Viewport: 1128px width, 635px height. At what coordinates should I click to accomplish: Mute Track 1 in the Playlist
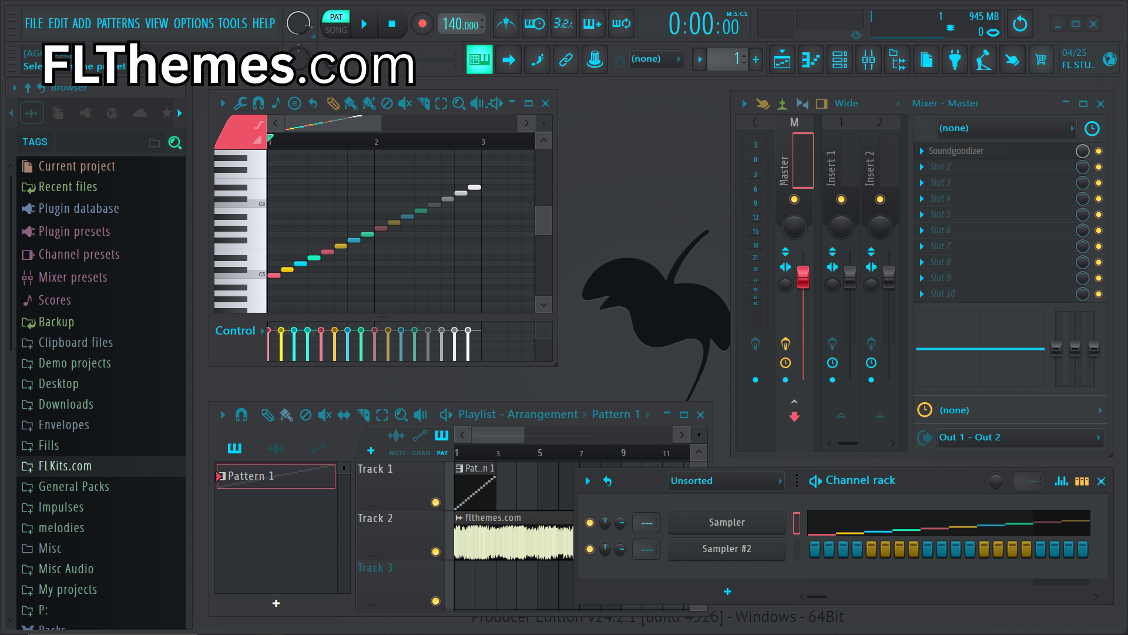(435, 502)
